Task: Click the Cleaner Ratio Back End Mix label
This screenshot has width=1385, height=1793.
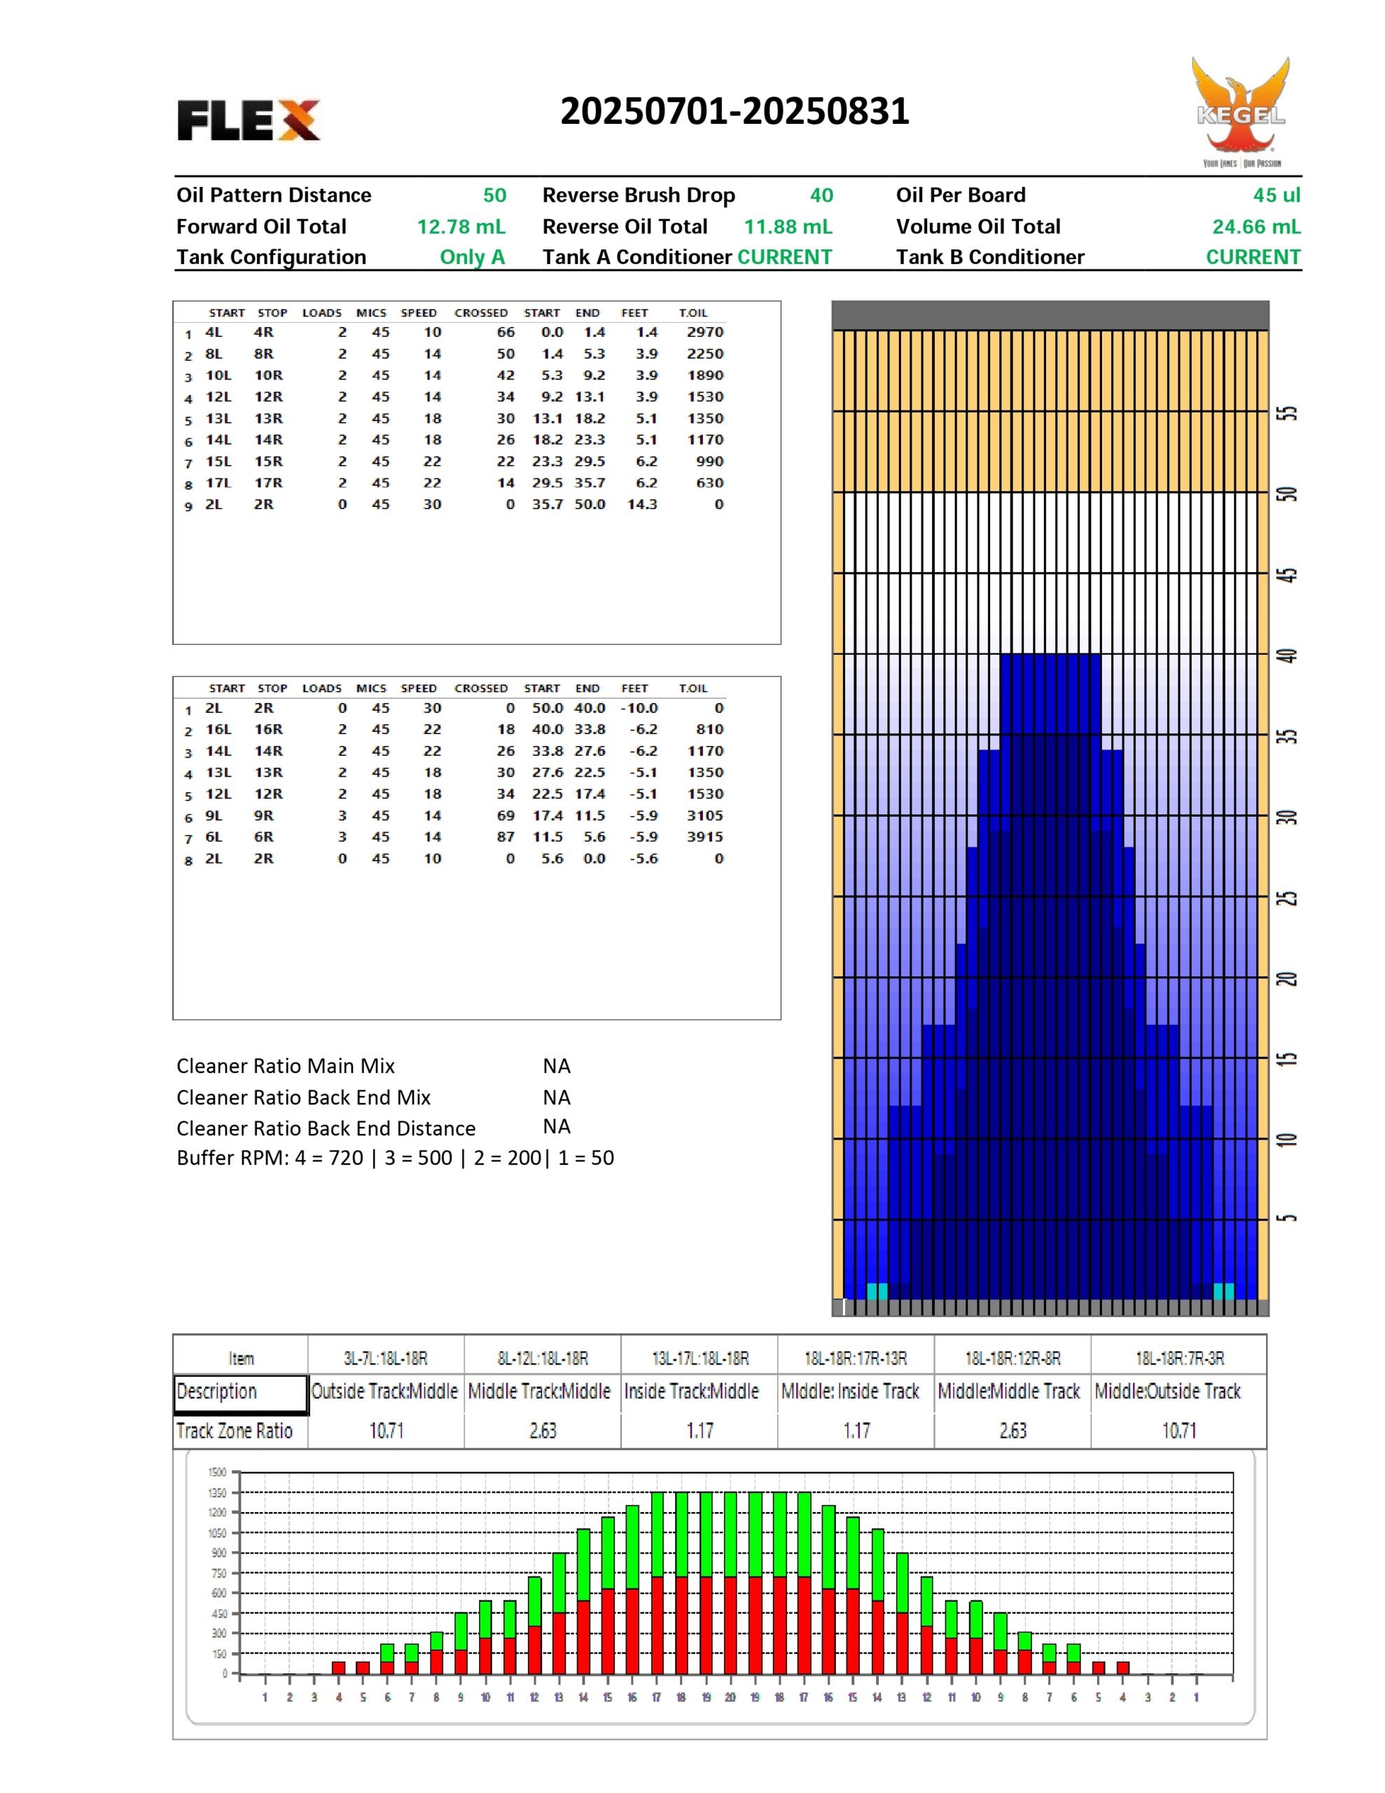Action: pyautogui.click(x=304, y=1098)
